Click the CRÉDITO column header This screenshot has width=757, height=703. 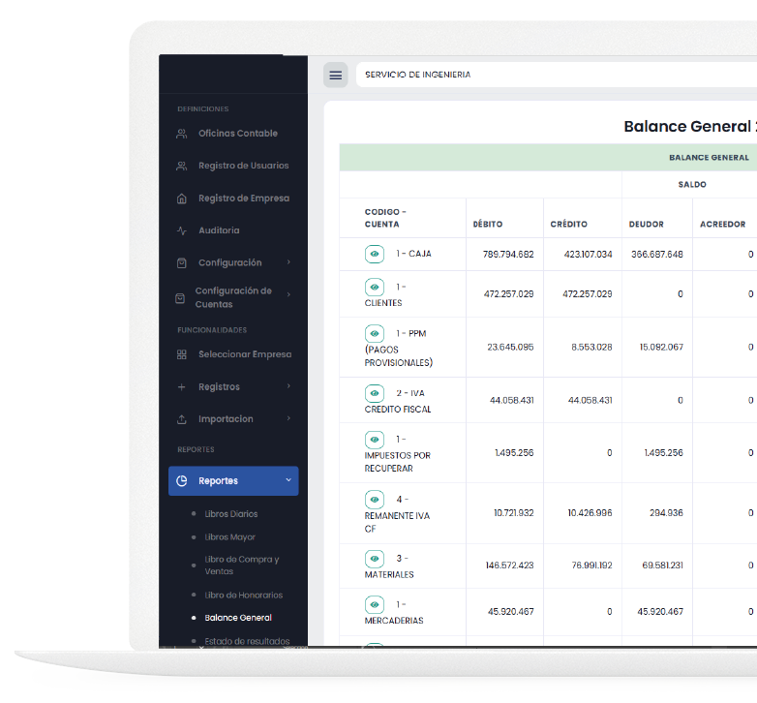[568, 225]
